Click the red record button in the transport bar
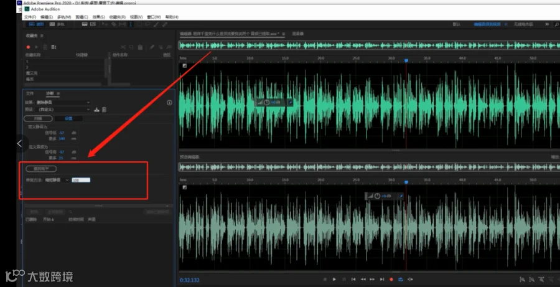Viewport: 560px width, 287px height. coord(391,279)
